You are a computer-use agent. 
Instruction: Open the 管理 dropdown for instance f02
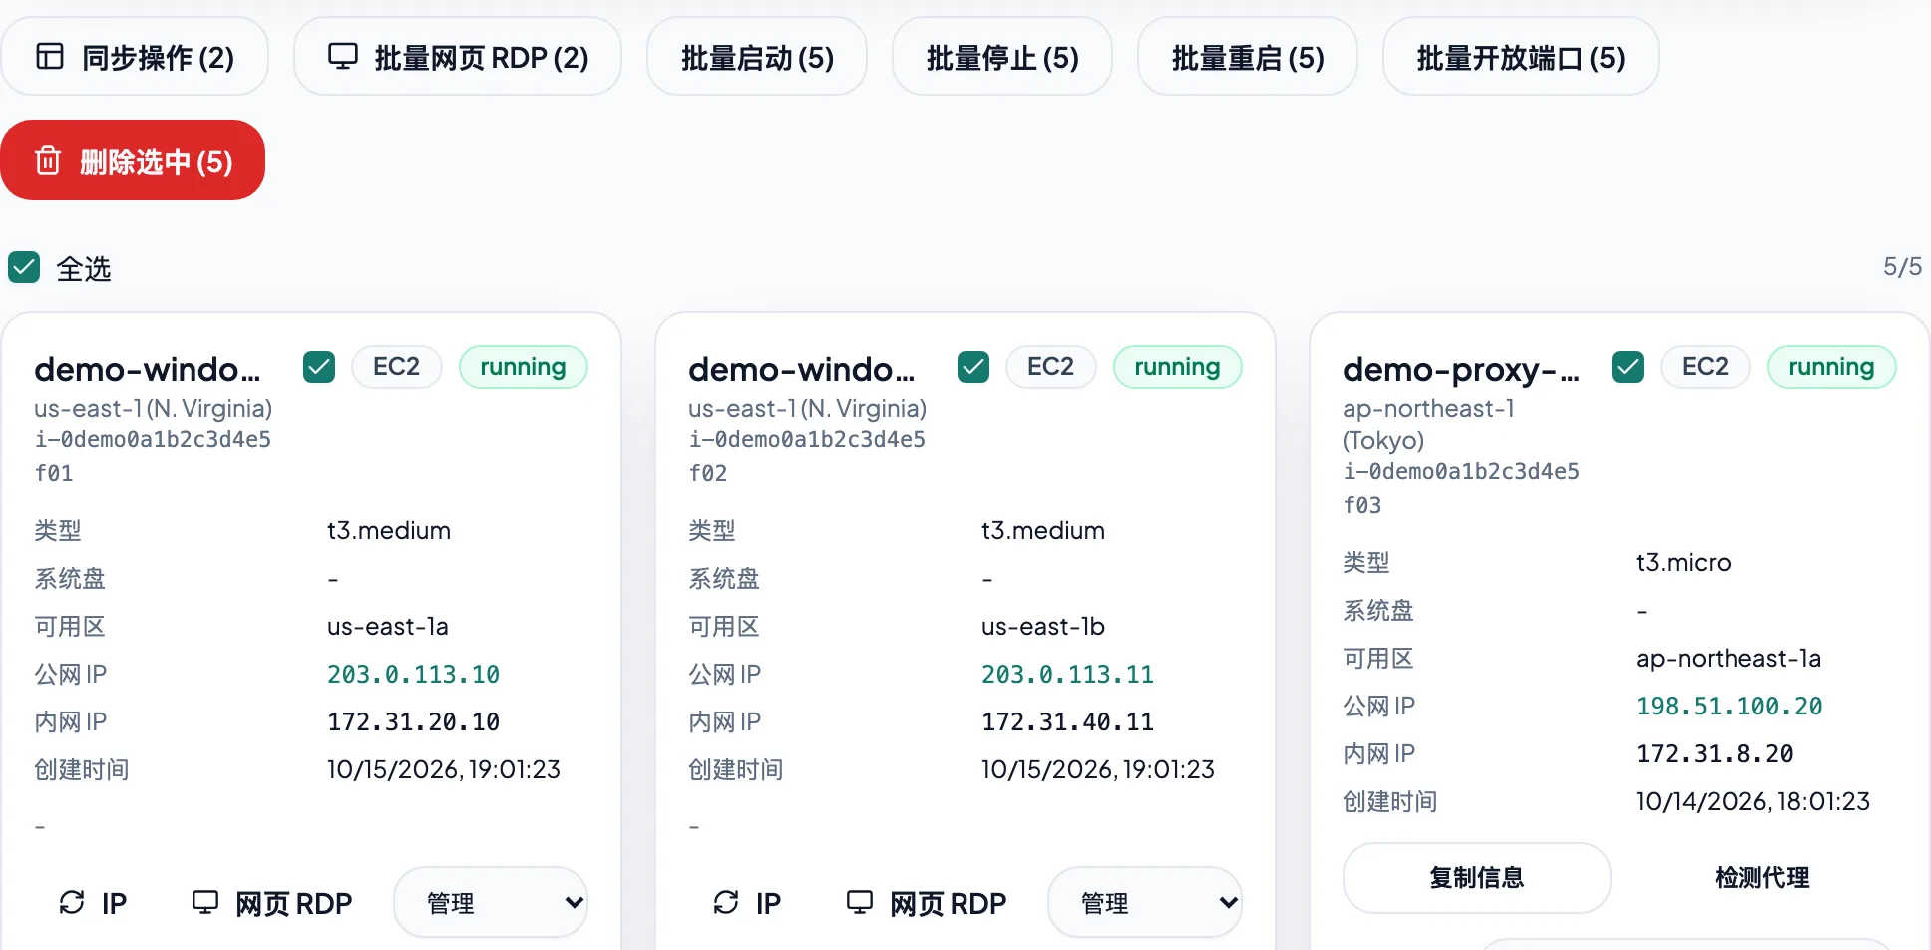(1145, 902)
